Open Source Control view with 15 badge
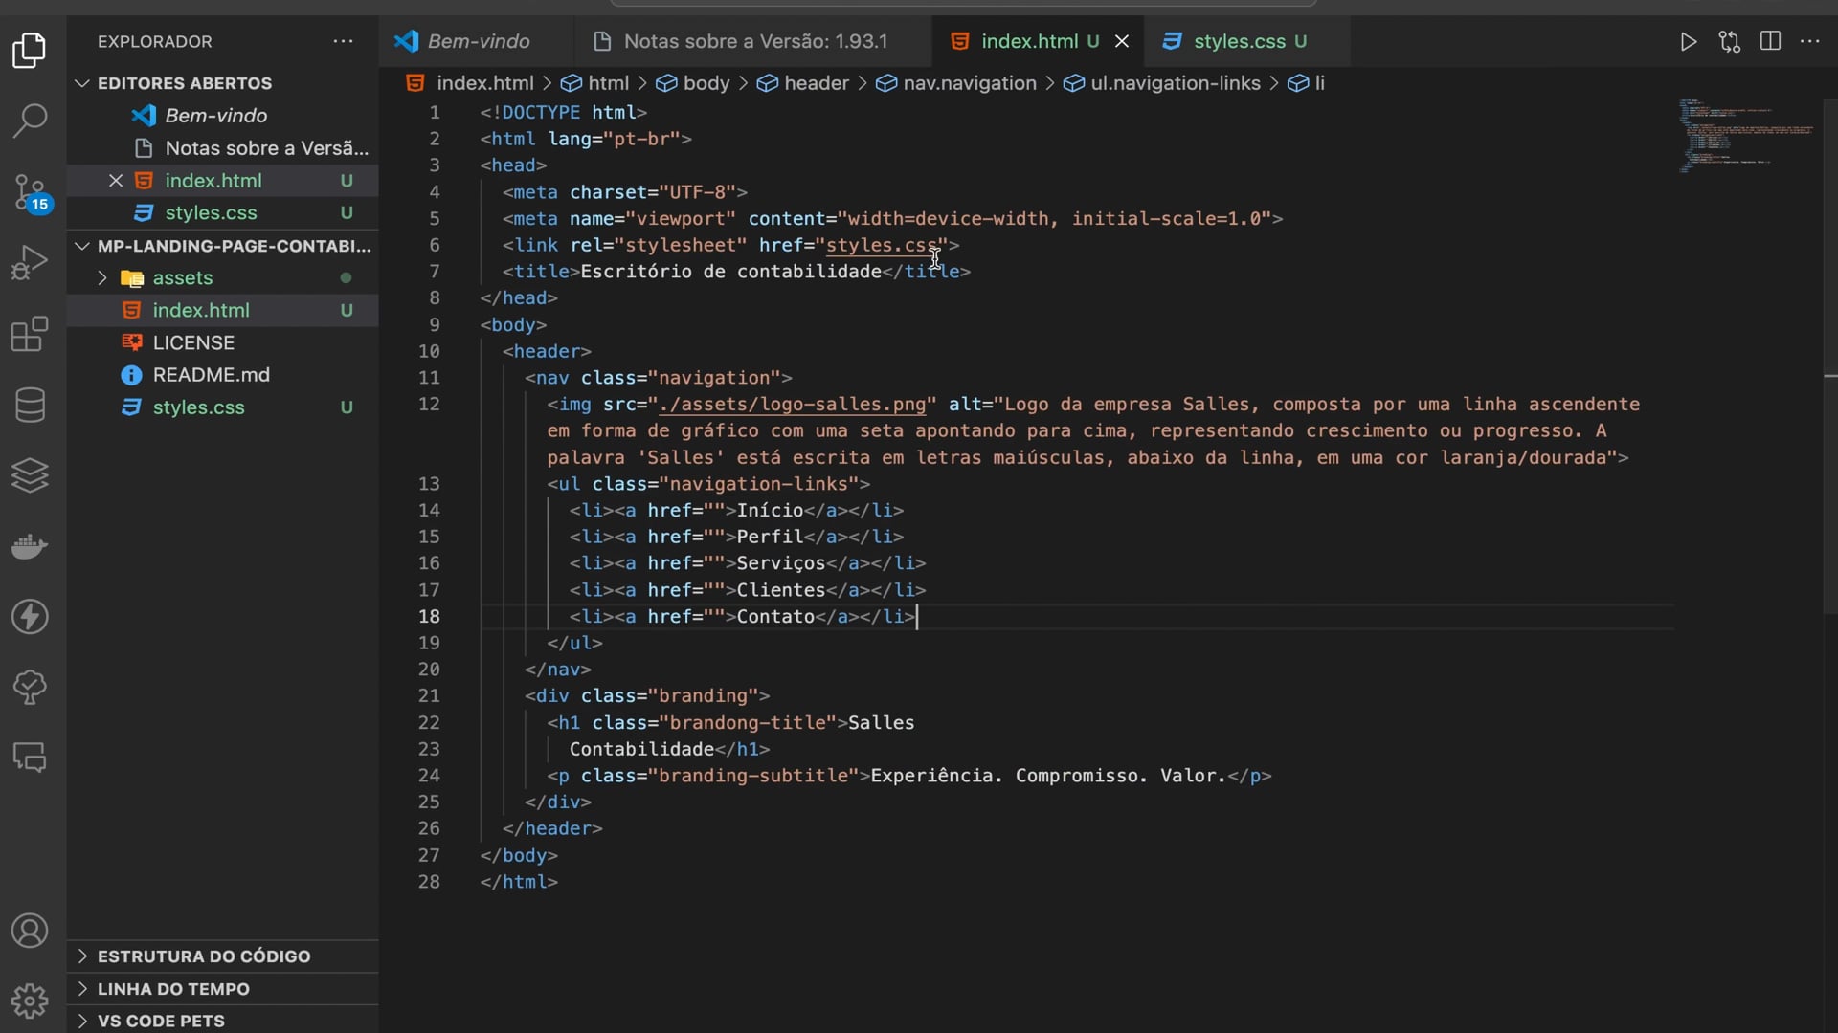Image resolution: width=1838 pixels, height=1033 pixels. coord(30,191)
